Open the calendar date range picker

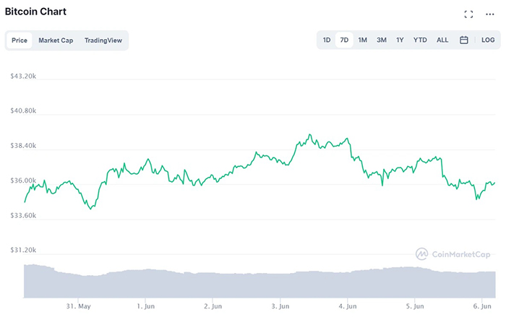[464, 40]
